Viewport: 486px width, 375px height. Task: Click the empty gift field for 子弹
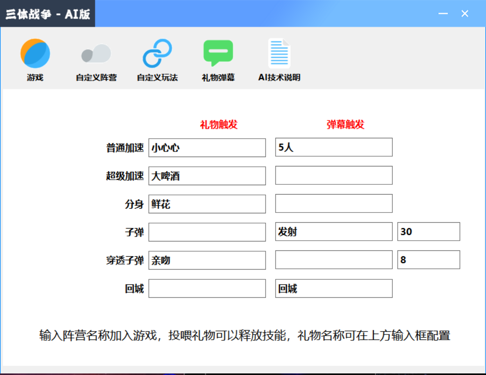coord(207,232)
